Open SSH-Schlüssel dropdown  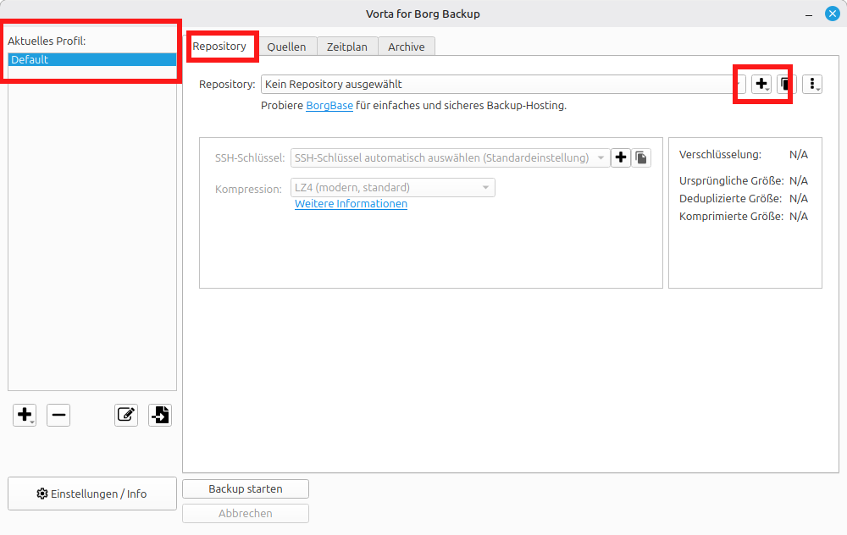coord(450,157)
